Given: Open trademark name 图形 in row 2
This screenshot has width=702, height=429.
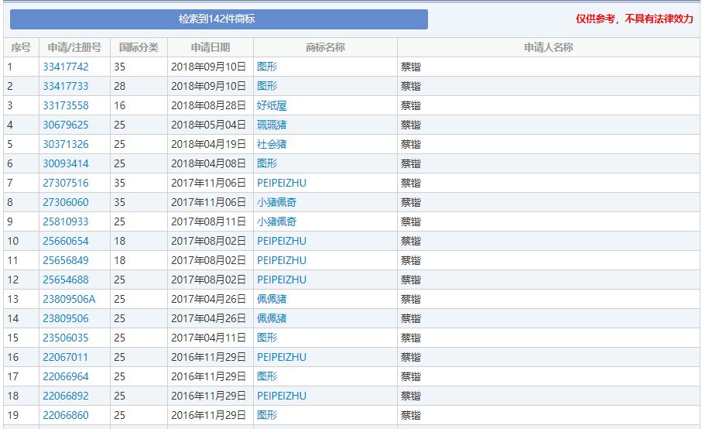Looking at the screenshot, I should pyautogui.click(x=267, y=86).
